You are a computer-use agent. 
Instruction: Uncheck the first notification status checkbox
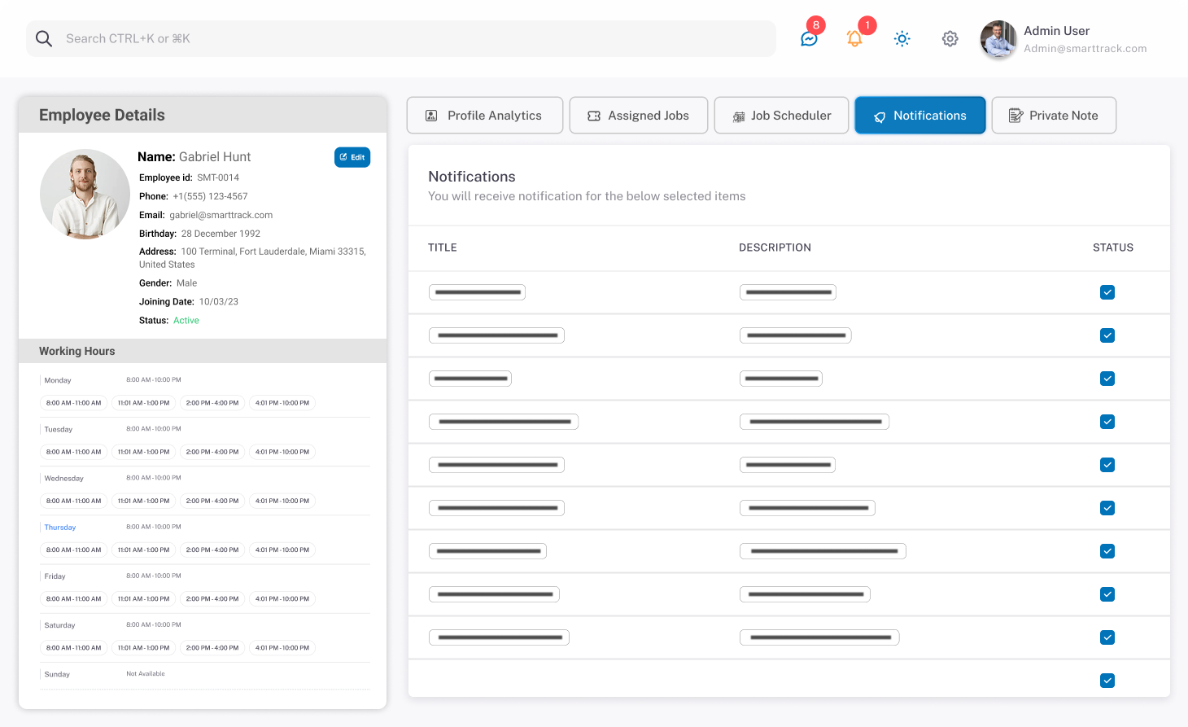tap(1107, 292)
